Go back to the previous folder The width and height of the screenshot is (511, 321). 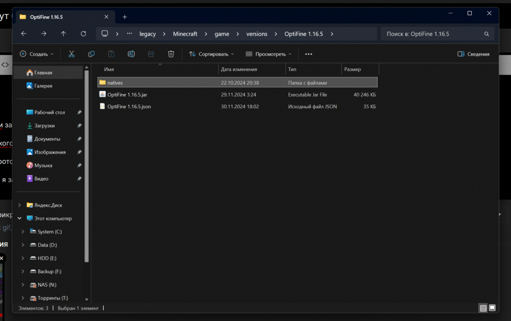pyautogui.click(x=24, y=34)
